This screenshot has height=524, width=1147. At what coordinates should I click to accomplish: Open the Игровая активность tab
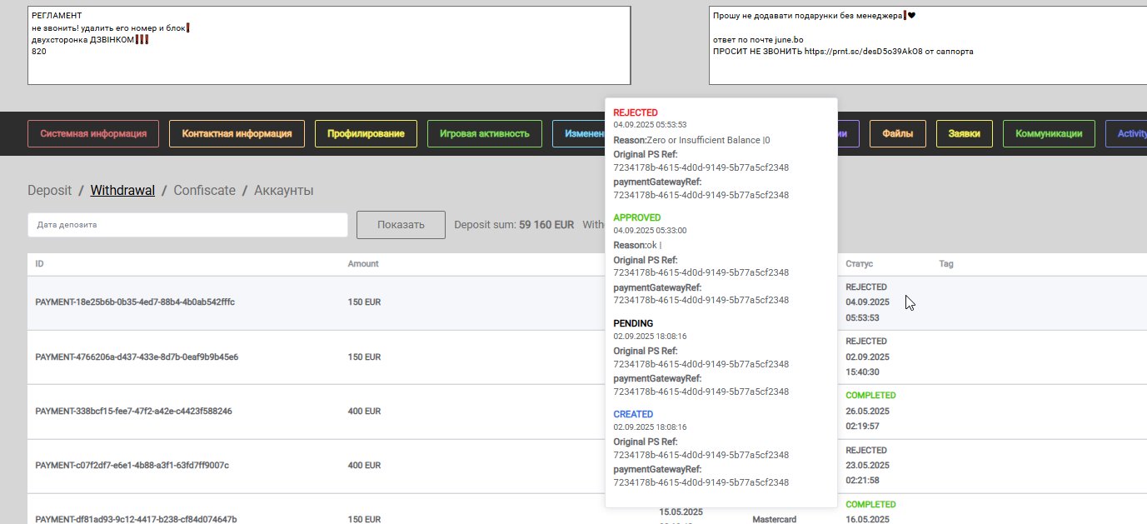[x=485, y=133]
